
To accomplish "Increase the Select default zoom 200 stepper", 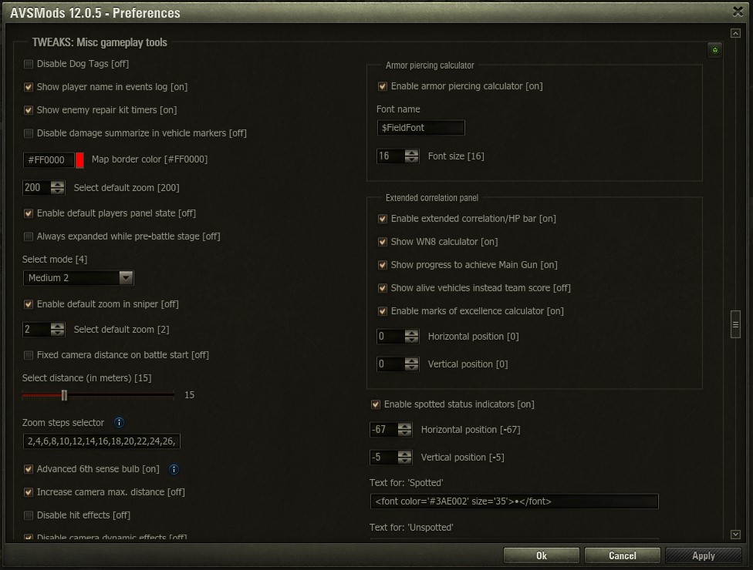I will click(x=58, y=184).
